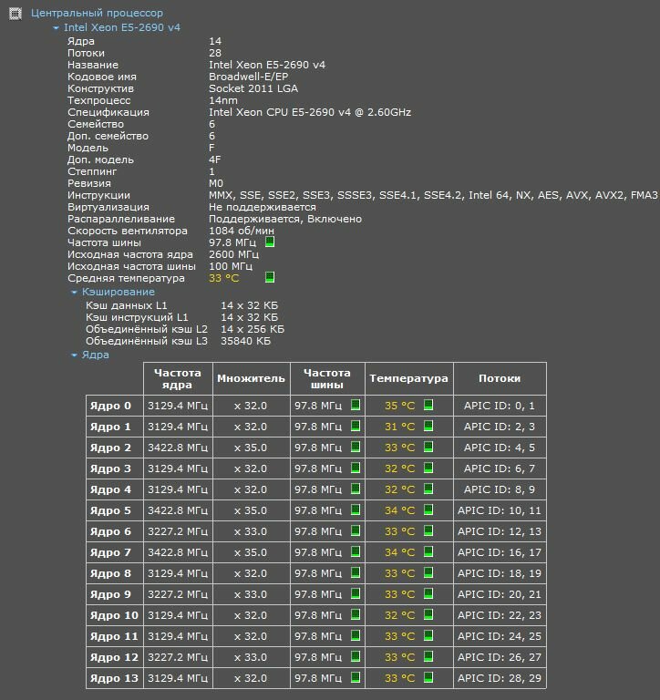Click temperature graph icon in Ядро 5 row

coord(428,510)
